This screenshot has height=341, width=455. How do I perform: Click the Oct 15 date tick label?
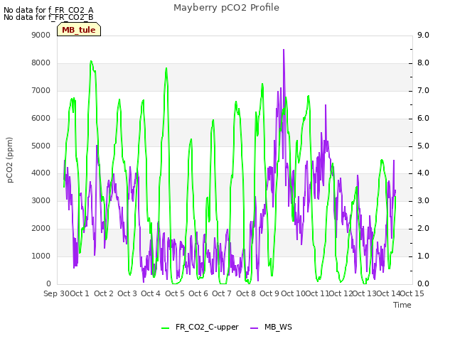point(412,293)
